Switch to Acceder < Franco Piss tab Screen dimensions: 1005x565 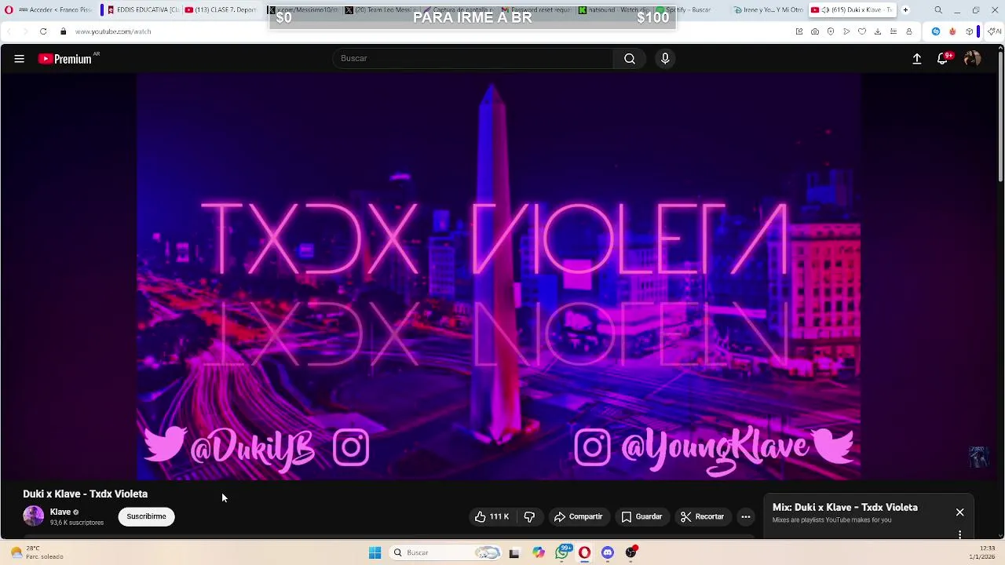point(55,9)
